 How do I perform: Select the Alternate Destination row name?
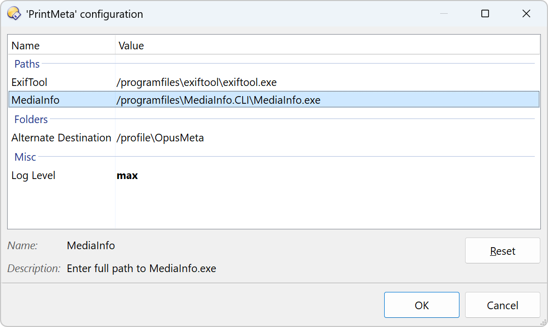click(x=61, y=138)
